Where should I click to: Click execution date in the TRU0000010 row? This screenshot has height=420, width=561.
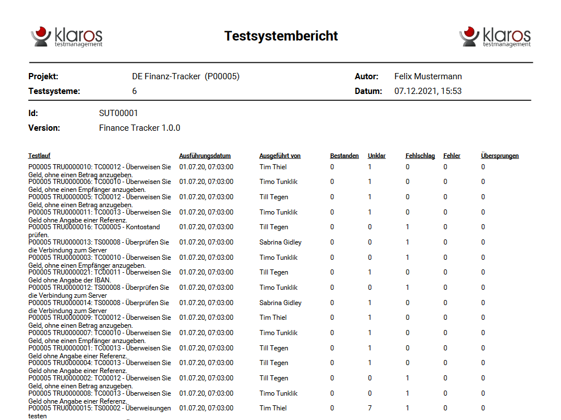206,167
